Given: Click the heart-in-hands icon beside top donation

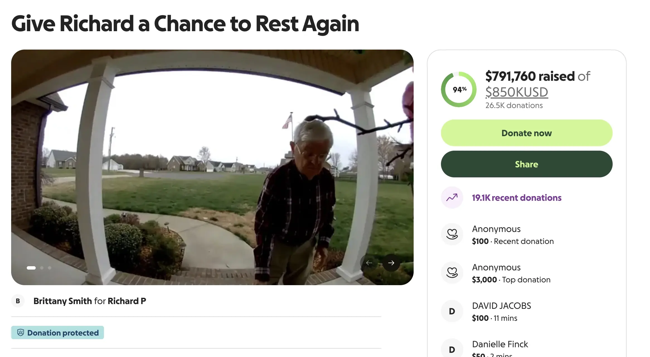Looking at the screenshot, I should (452, 273).
